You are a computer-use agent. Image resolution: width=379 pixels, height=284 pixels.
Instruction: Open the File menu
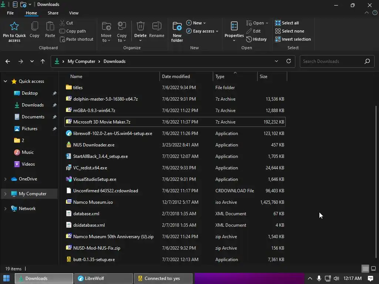pyautogui.click(x=10, y=13)
